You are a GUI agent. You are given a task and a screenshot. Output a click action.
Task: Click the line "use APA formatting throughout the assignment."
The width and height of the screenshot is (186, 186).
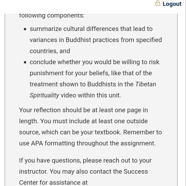[87, 143]
